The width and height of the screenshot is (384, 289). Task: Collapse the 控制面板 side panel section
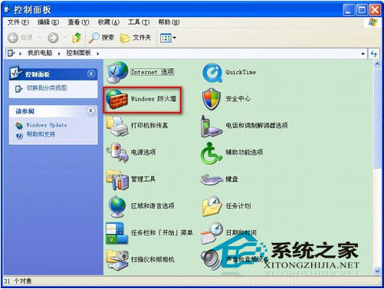91,74
